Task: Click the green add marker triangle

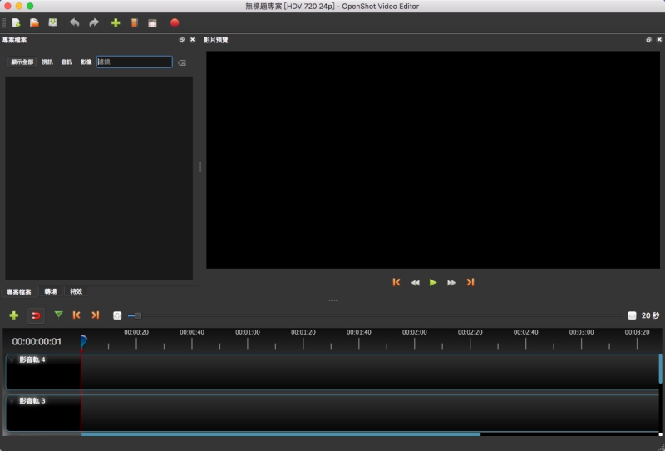Action: tap(58, 315)
